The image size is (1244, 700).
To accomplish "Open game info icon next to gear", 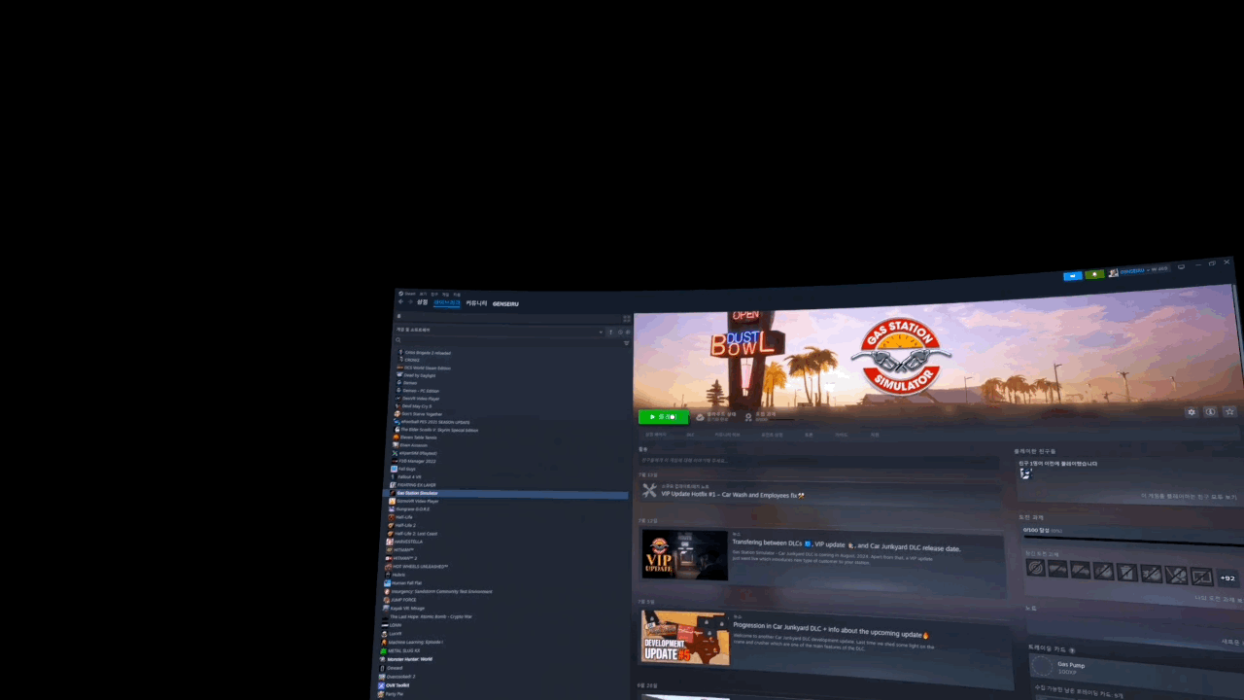I will tap(1210, 412).
